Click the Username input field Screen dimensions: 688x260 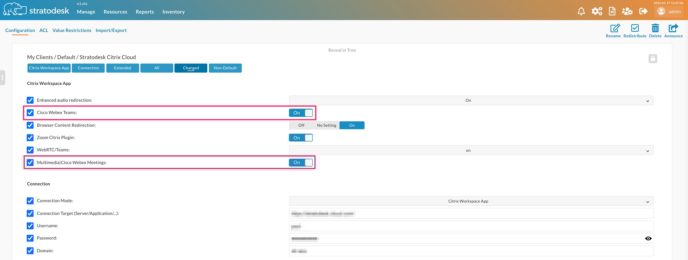[471, 226]
